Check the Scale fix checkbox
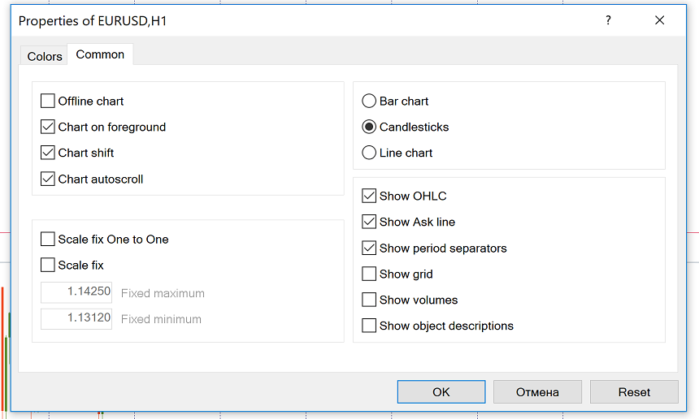Viewport: 699px width, 419px height. tap(48, 266)
